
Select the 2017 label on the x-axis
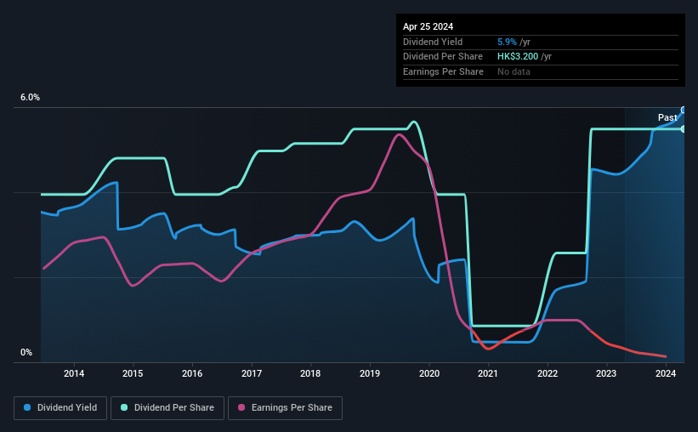point(252,373)
